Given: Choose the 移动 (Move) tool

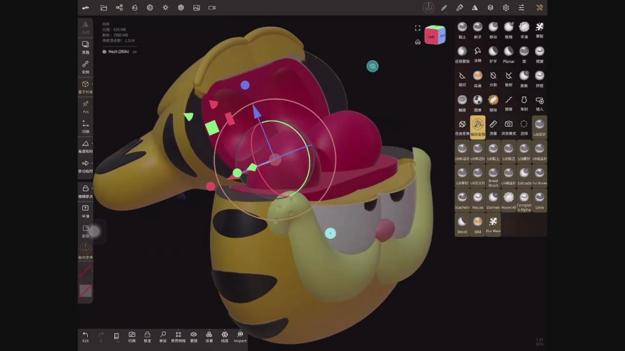Looking at the screenshot, I should point(493,30).
